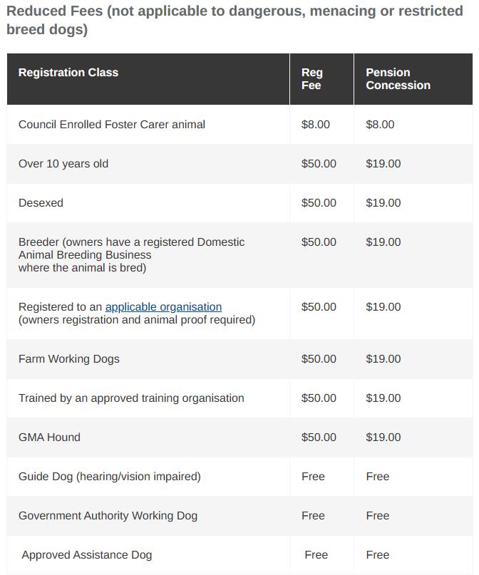Screen dimensions: 479x575
Task: Click the Approved Assistance Dog row label
Action: 86,555
